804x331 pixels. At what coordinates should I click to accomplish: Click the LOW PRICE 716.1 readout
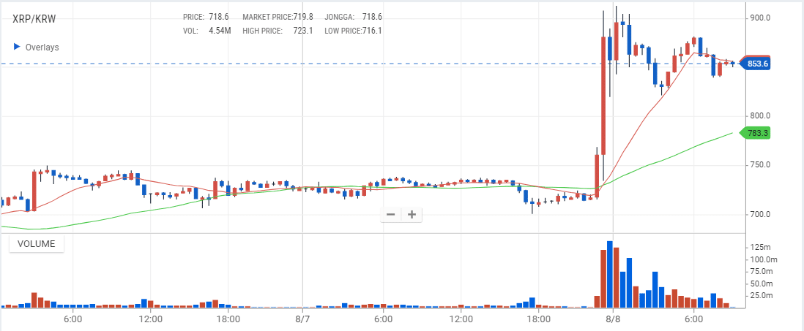(353, 31)
